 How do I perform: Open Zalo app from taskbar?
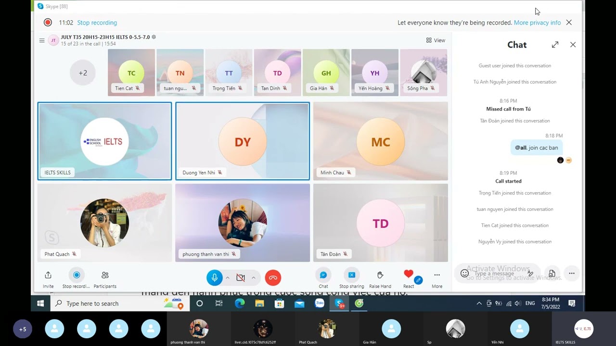[x=320, y=303]
